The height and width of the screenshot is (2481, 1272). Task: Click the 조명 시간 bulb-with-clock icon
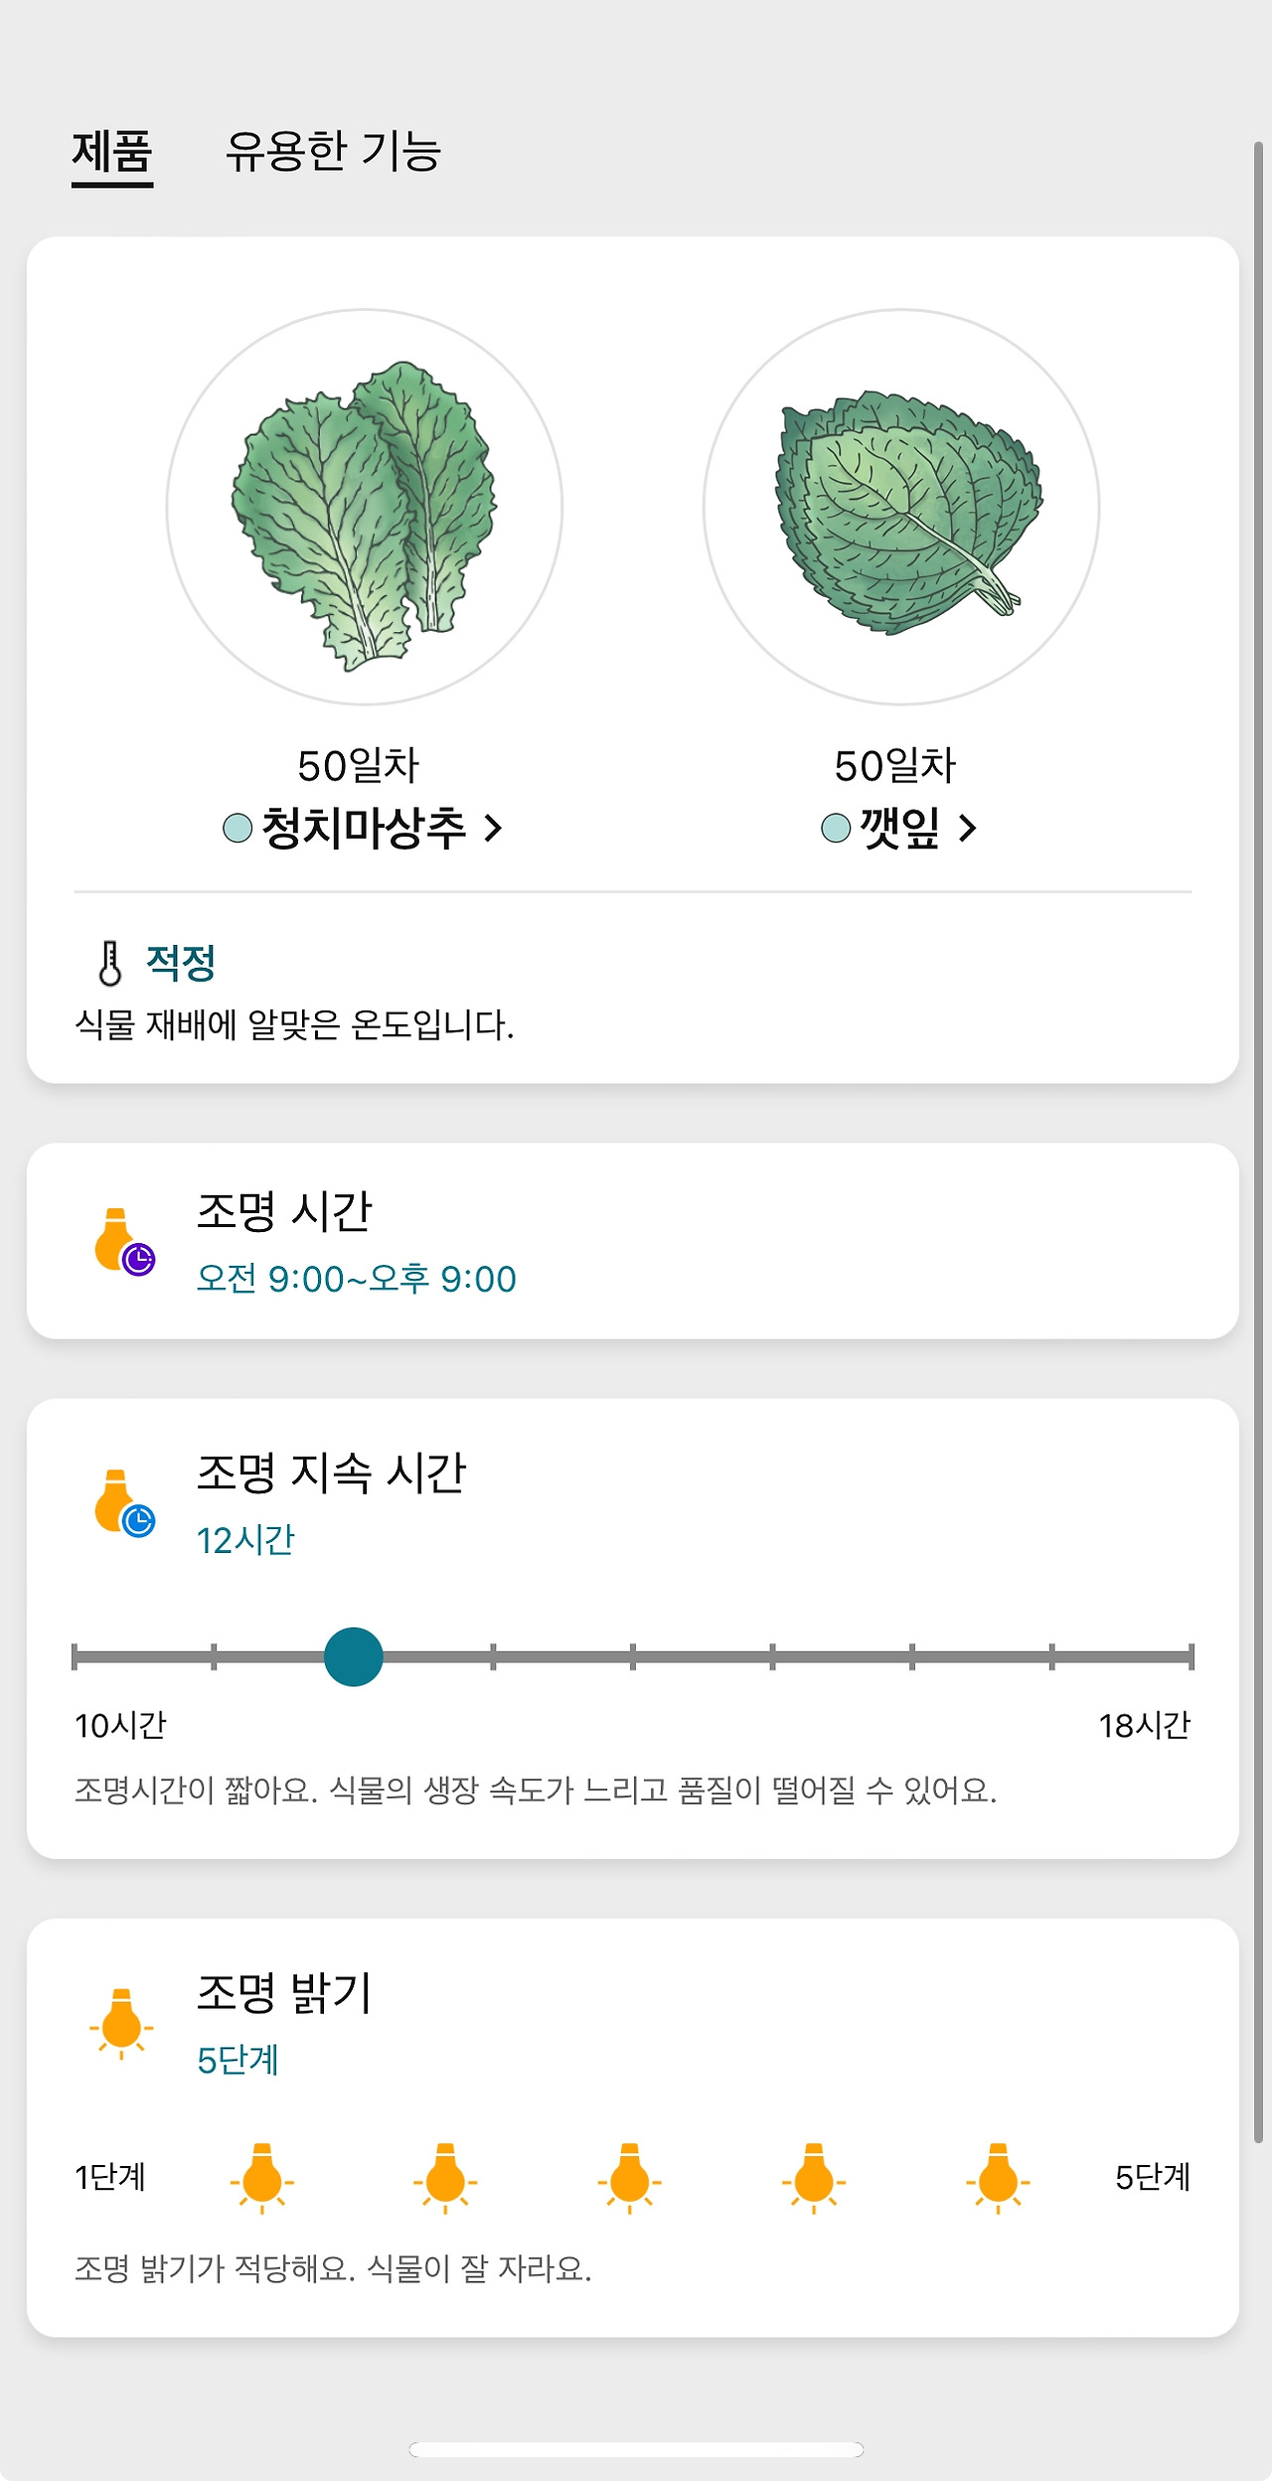click(x=124, y=1241)
